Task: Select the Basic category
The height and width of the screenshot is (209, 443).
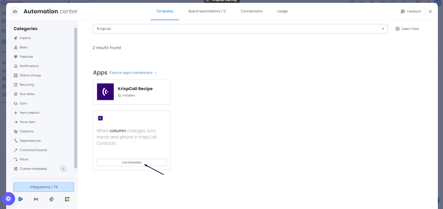Action: tap(21, 47)
